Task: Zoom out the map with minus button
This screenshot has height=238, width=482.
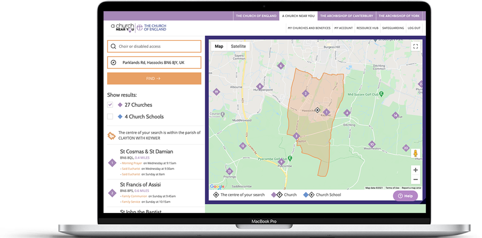Action: [415, 179]
